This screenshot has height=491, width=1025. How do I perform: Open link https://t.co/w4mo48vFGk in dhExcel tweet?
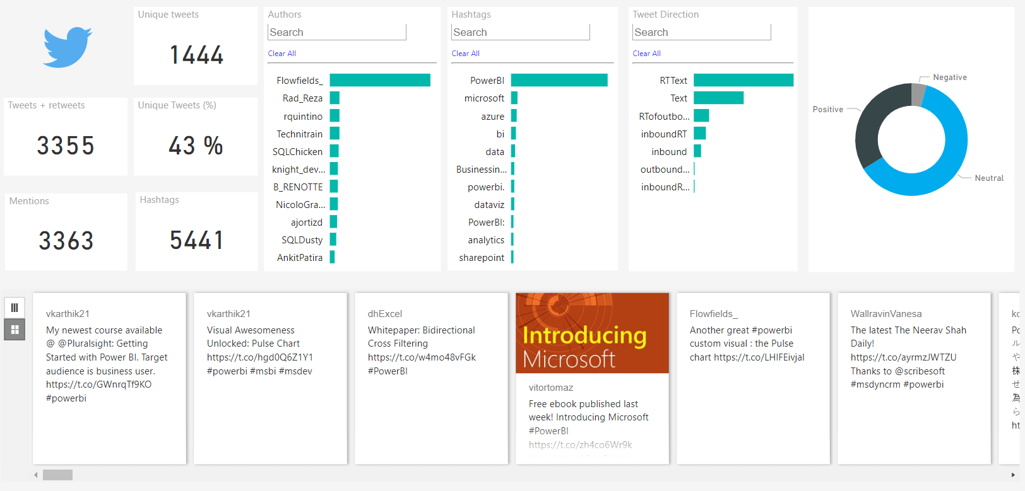422,357
